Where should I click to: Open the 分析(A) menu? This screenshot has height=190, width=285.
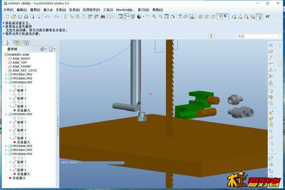click(61, 9)
